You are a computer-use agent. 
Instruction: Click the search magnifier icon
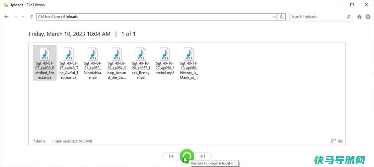coord(349,17)
